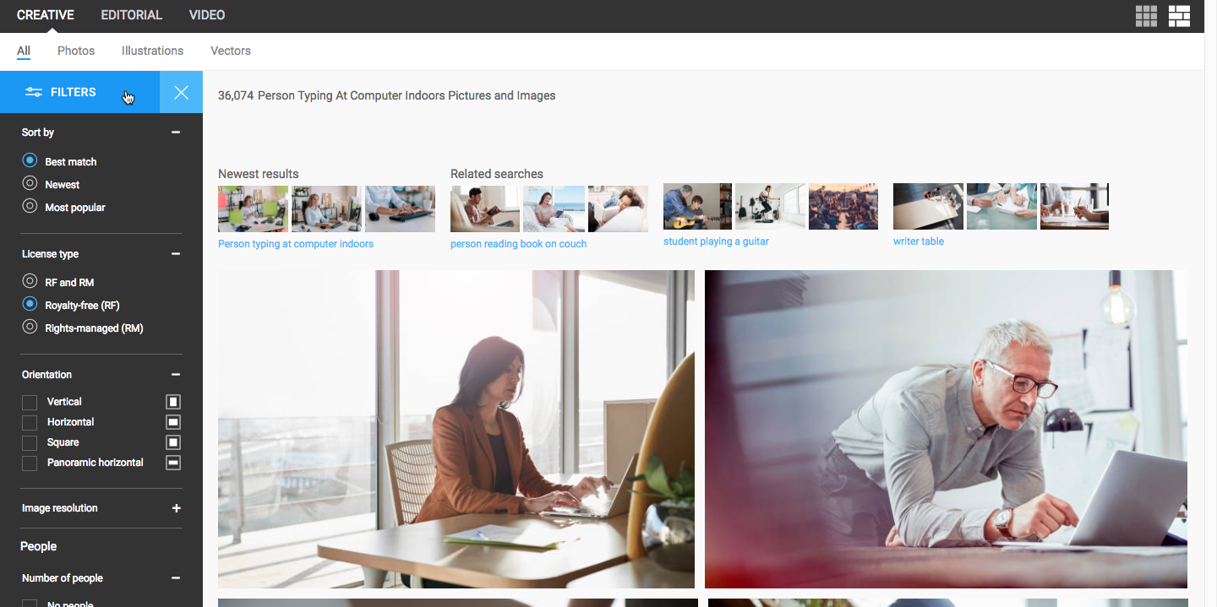Click the Panoramic horizontal orientation icon
This screenshot has width=1217, height=607.
coord(173,463)
